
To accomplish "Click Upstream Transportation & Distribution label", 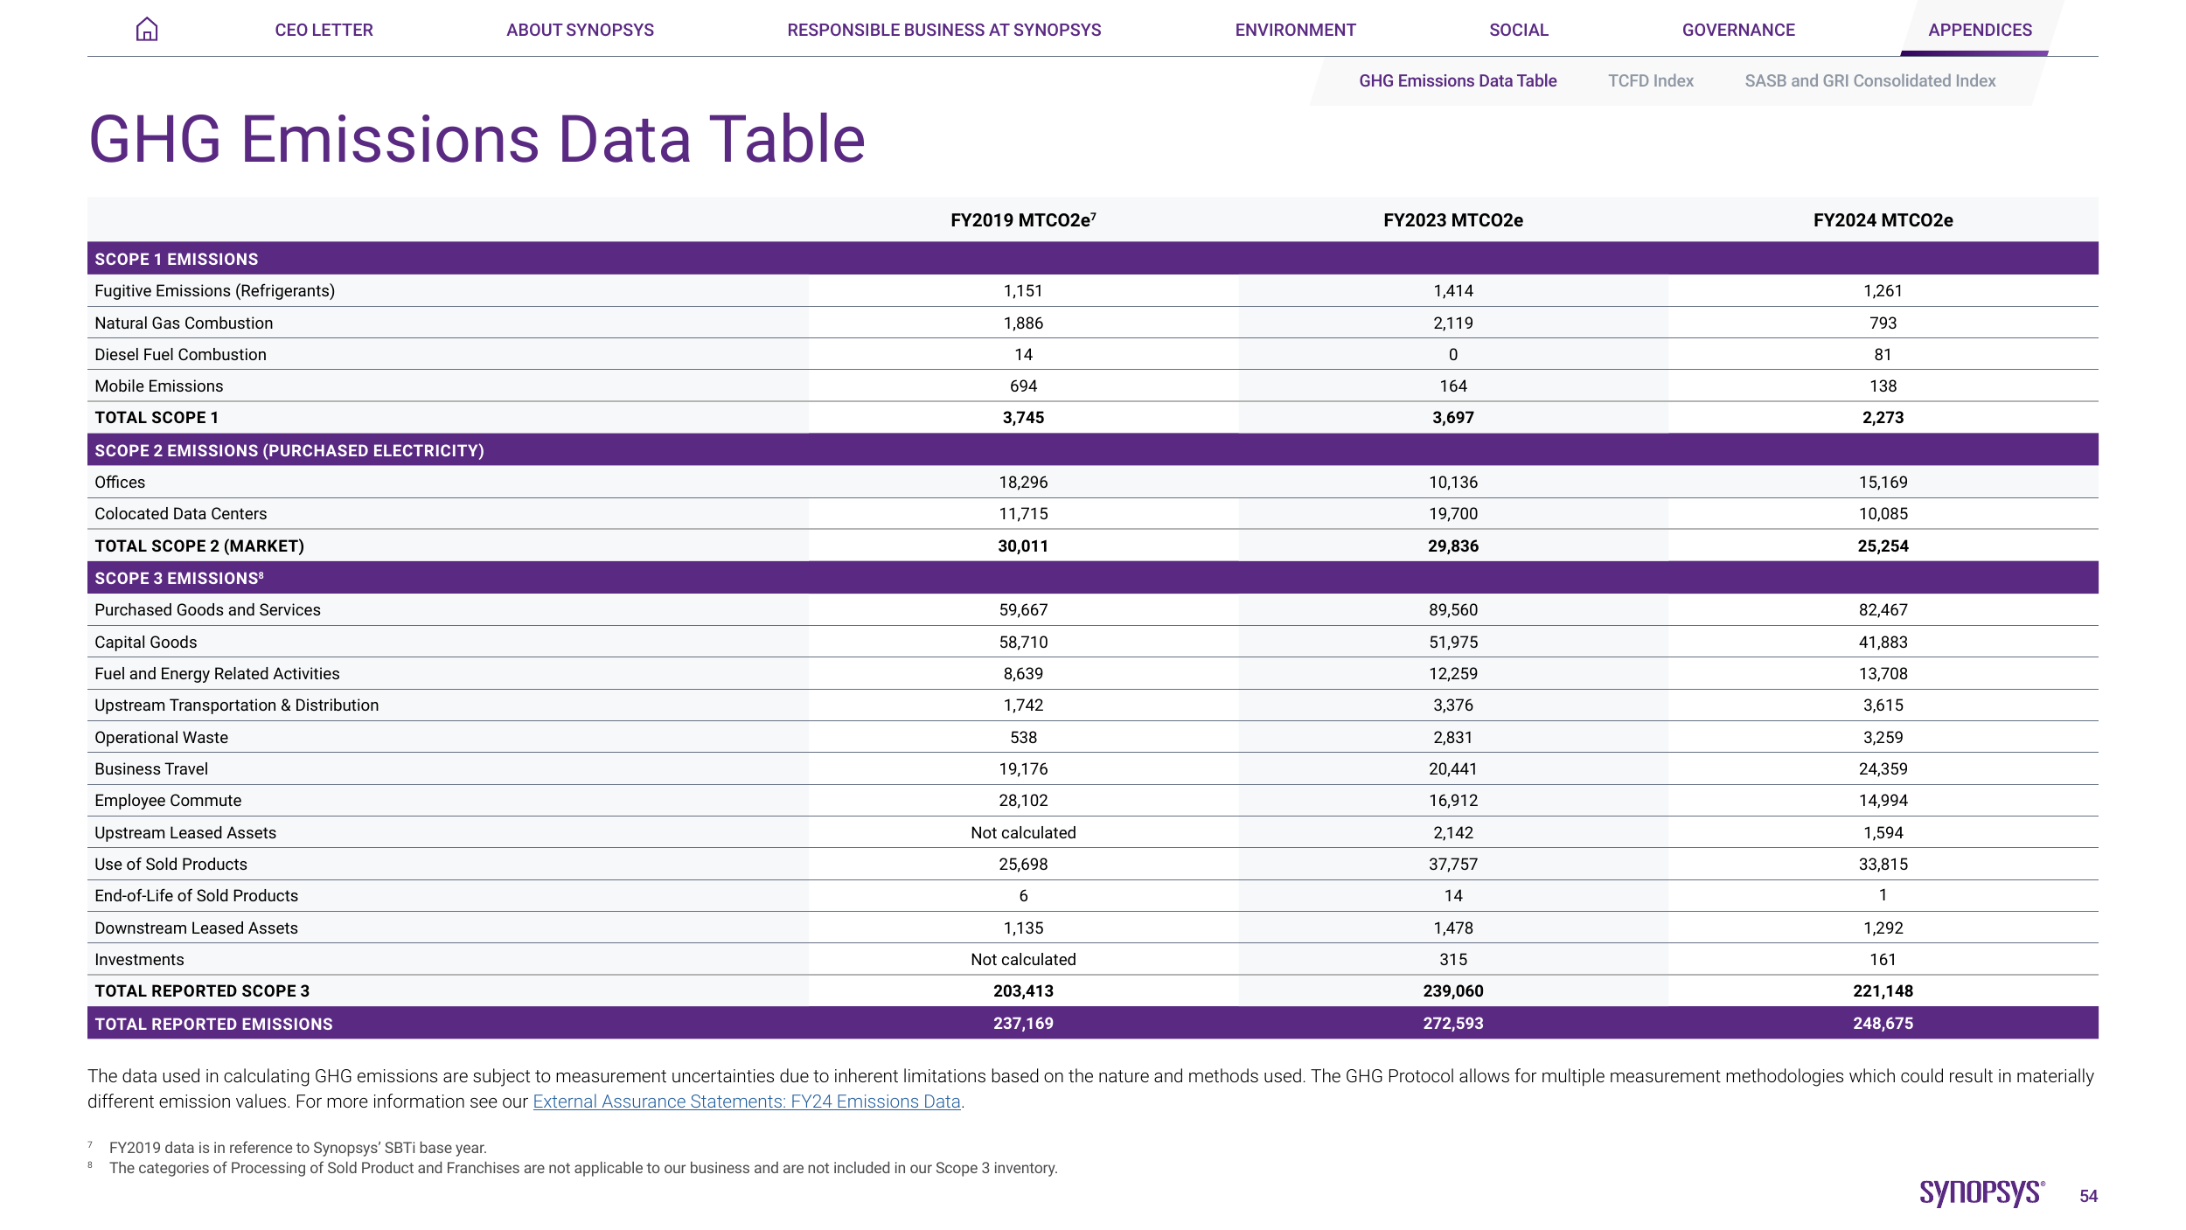I will click(237, 705).
